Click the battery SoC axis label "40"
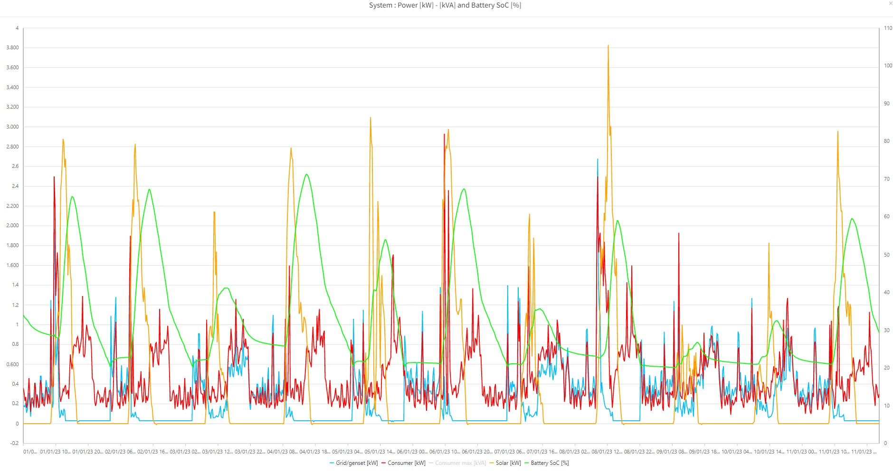Viewport: 893px width, 472px height. point(886,292)
